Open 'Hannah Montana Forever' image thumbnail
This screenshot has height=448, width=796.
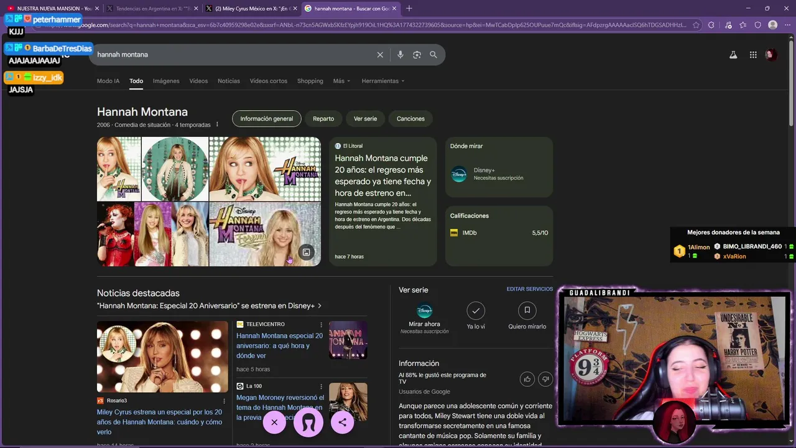[265, 234]
